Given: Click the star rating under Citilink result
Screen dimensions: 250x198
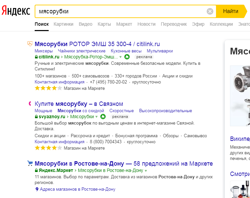Looking at the screenshot, I should coord(48,88).
